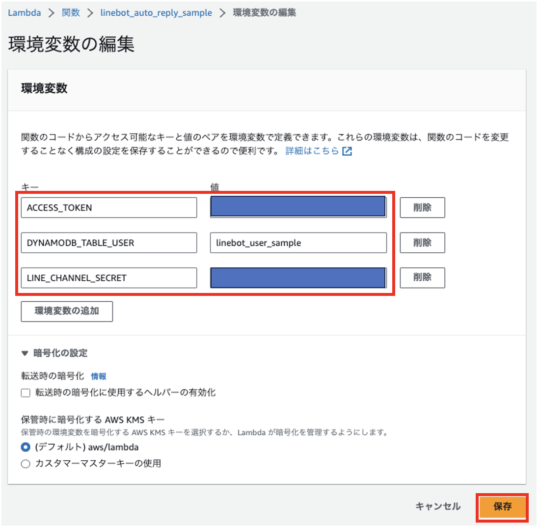Click the 環境変数 panel heading
This screenshot has width=540, height=528.
point(44,88)
